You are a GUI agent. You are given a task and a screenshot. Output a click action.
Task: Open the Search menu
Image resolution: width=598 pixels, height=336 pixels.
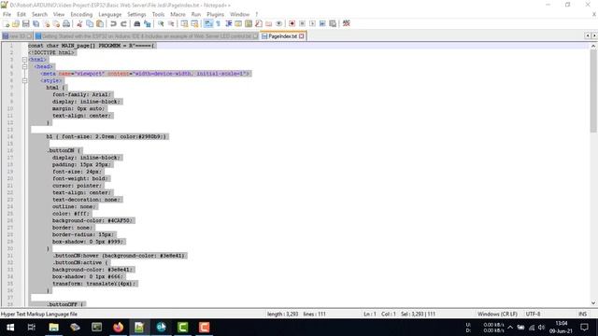click(x=39, y=15)
